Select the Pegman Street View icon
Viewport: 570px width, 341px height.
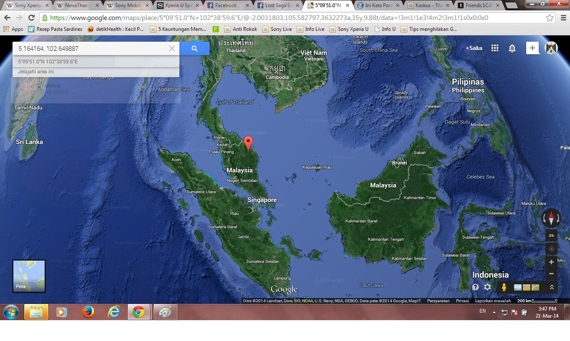coord(504,287)
